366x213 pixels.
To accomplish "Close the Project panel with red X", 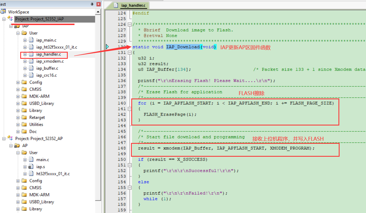I will click(98, 4).
